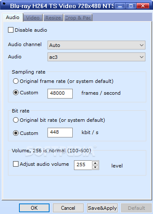Viewport: 153px width, 214px height.
Task: Increase volume level with up arrow
Action: [95, 163]
